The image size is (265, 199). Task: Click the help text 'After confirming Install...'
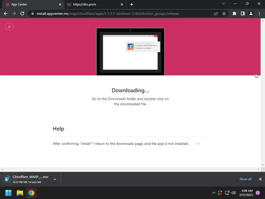[x=121, y=144]
